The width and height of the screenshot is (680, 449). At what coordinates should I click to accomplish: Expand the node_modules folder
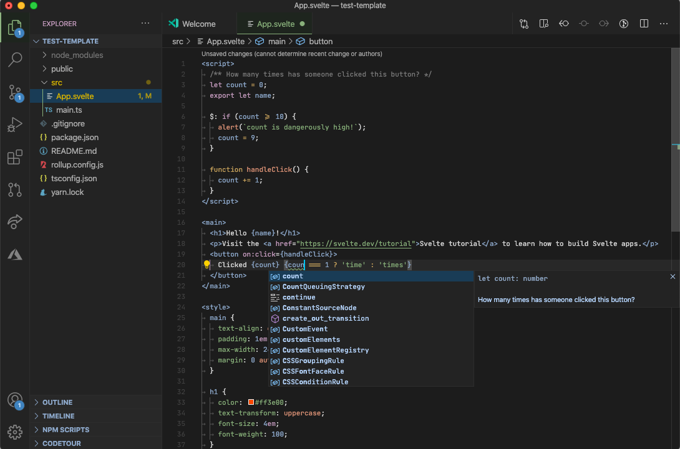[x=77, y=55]
